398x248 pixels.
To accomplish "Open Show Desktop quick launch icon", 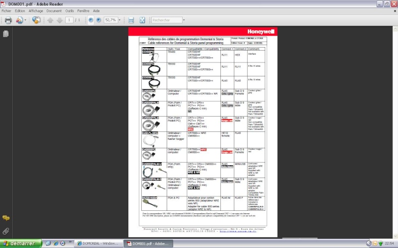I will click(x=48, y=244).
